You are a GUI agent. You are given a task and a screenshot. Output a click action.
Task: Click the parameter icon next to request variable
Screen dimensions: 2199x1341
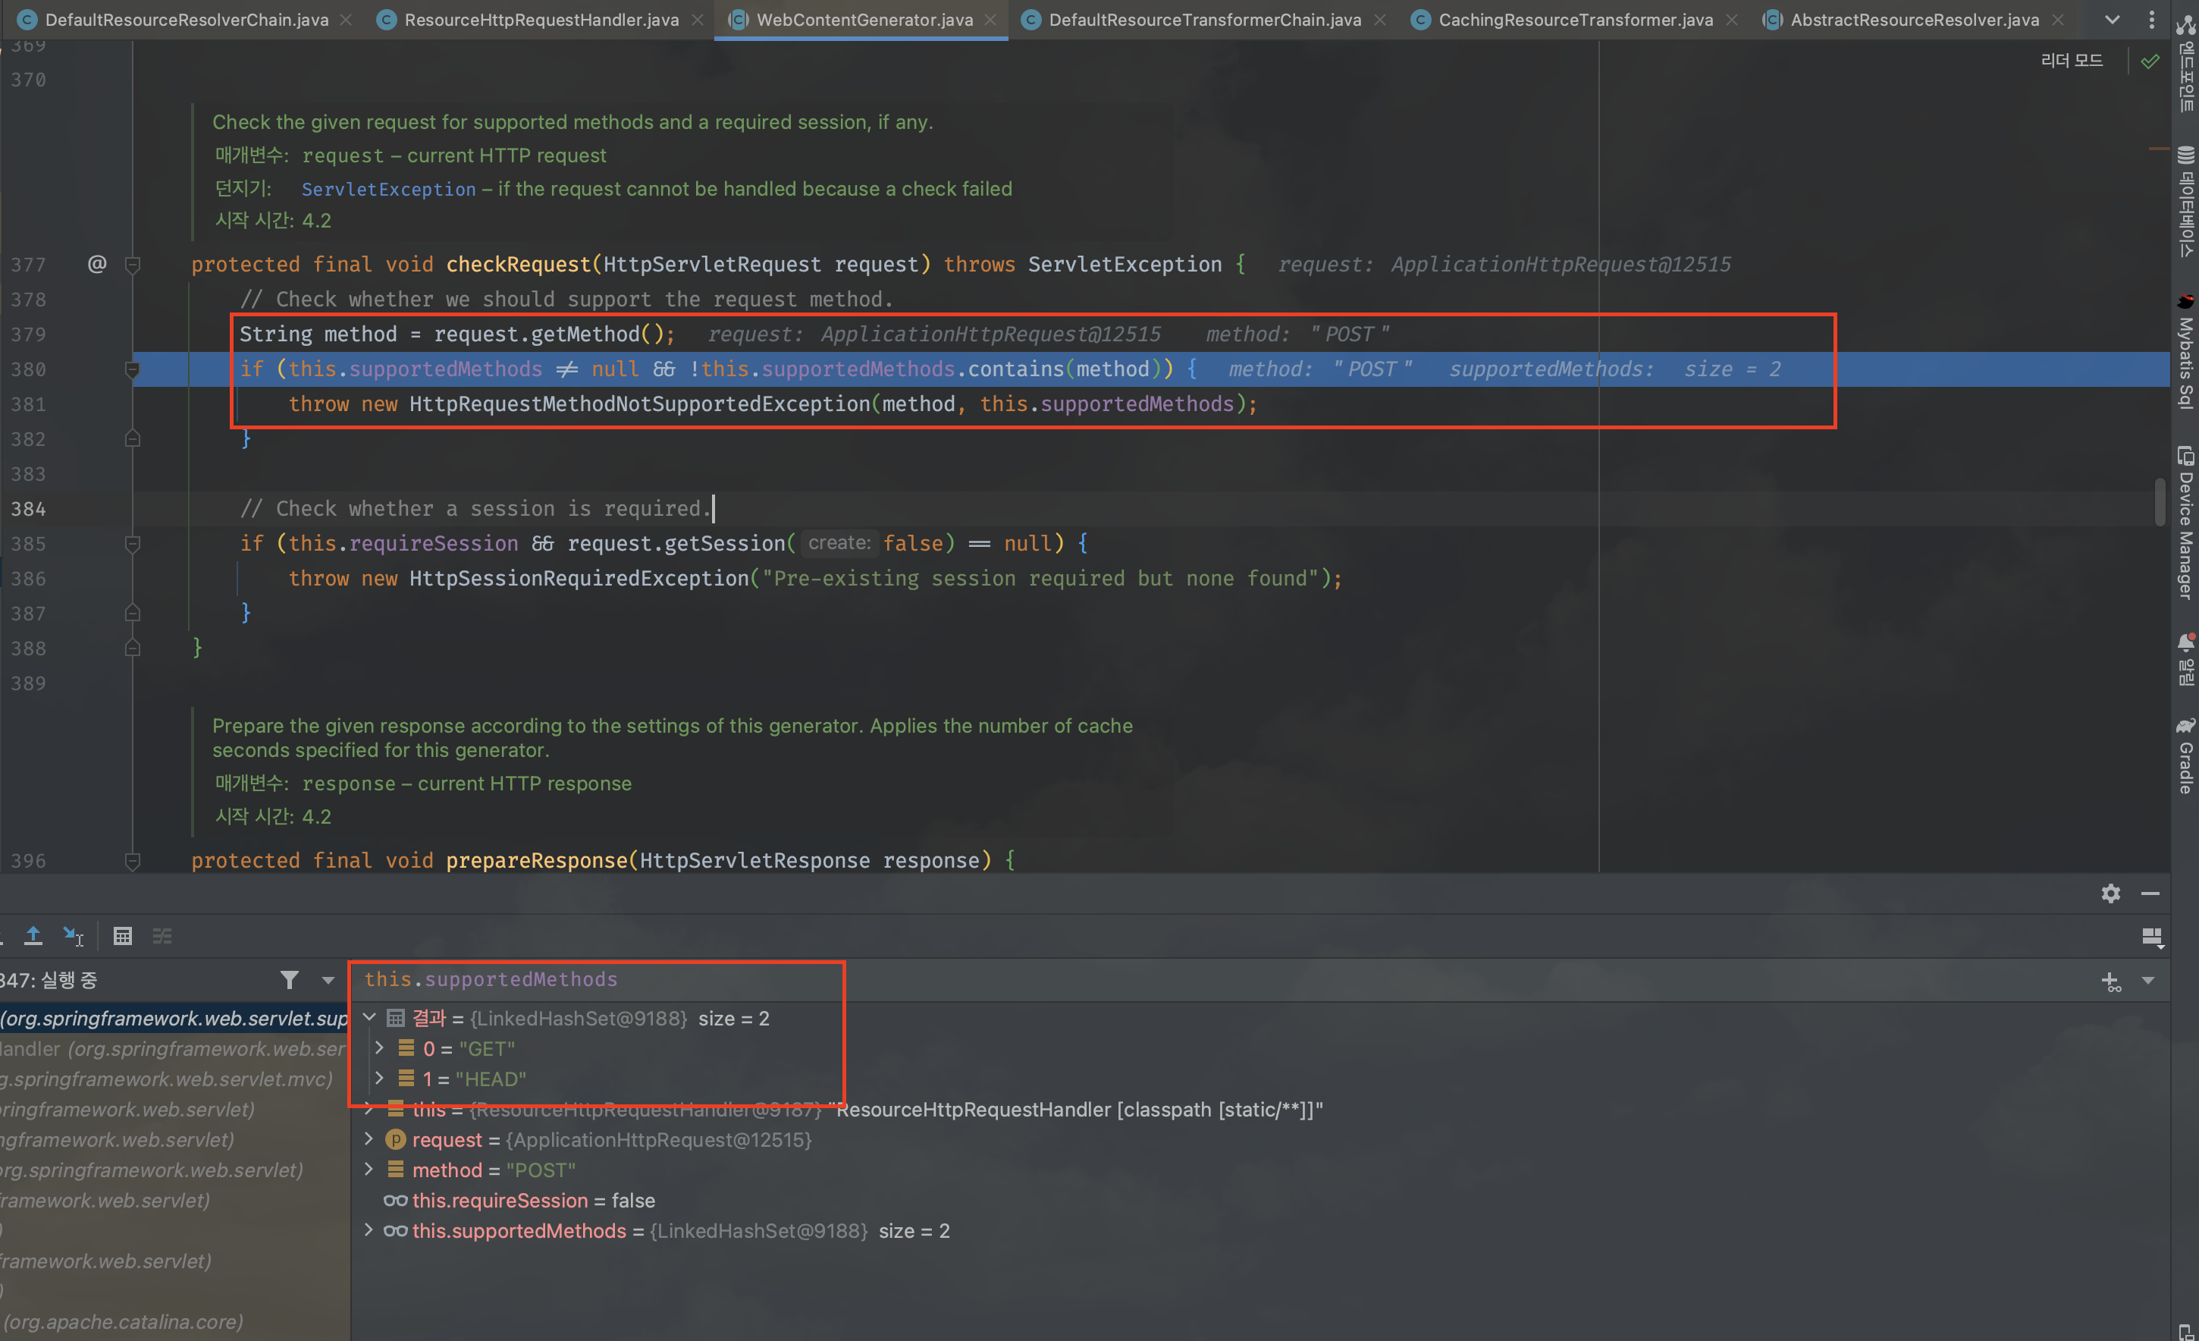point(395,1140)
